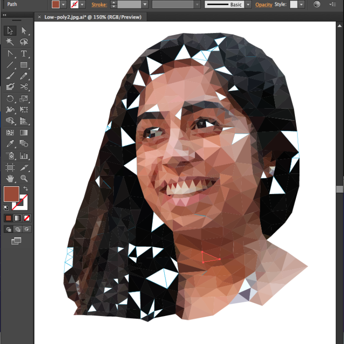Screen dimensions: 344x344
Task: Switch to the Hand tool
Action: pos(10,178)
